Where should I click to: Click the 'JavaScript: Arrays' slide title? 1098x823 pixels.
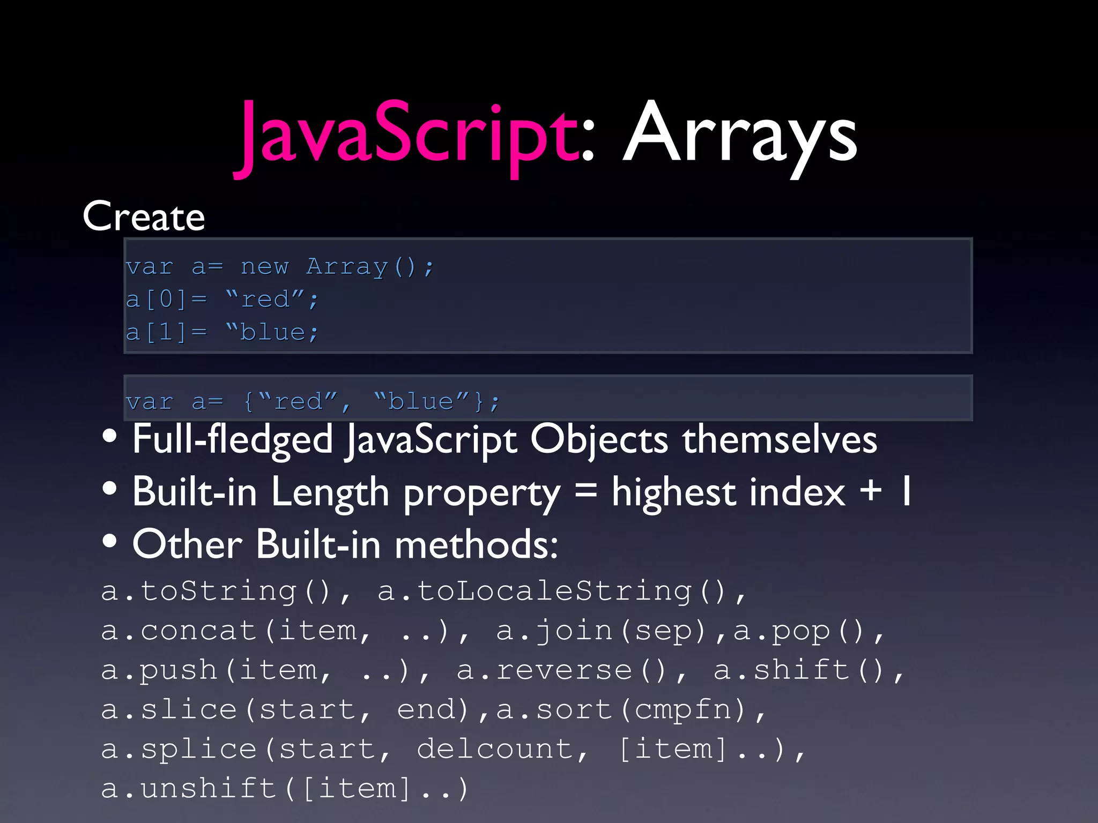tap(545, 138)
